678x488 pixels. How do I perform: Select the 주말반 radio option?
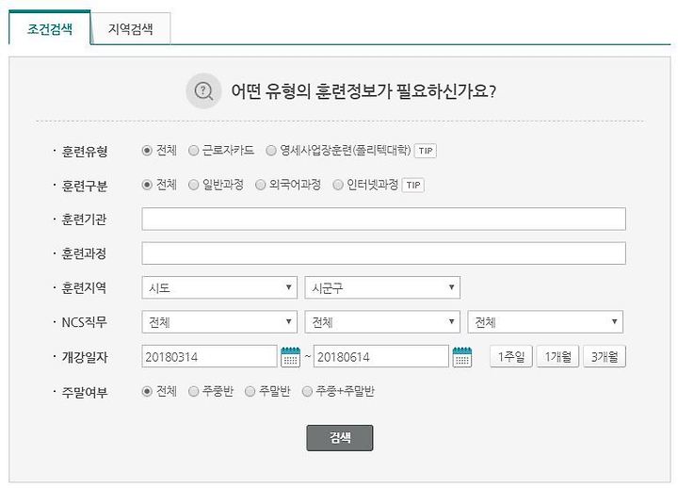(250, 392)
